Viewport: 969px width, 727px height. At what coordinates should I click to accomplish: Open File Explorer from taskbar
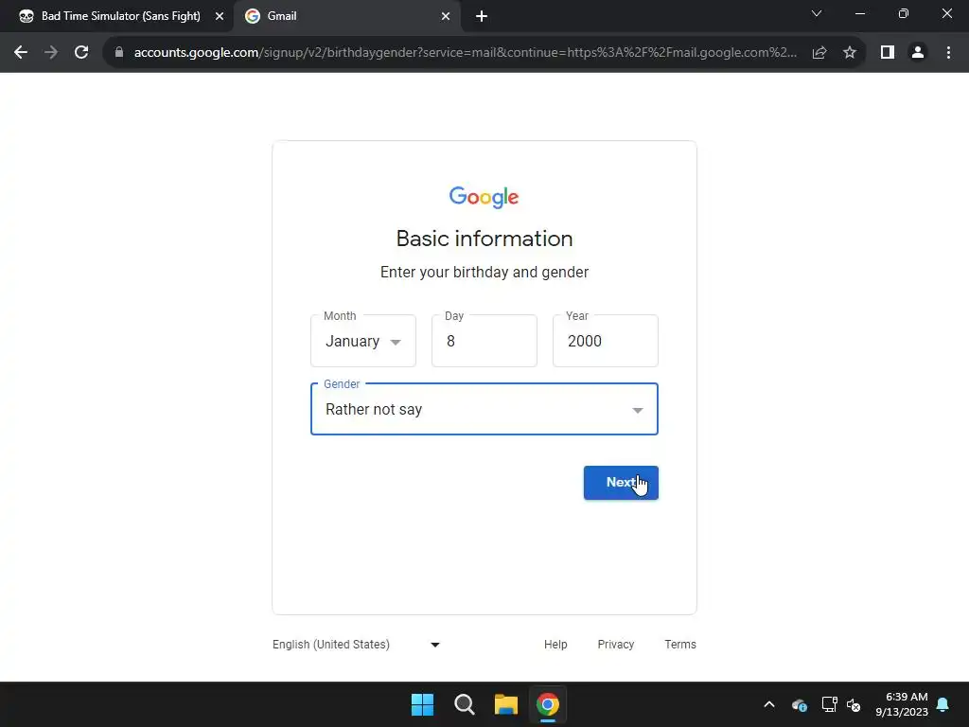click(506, 704)
